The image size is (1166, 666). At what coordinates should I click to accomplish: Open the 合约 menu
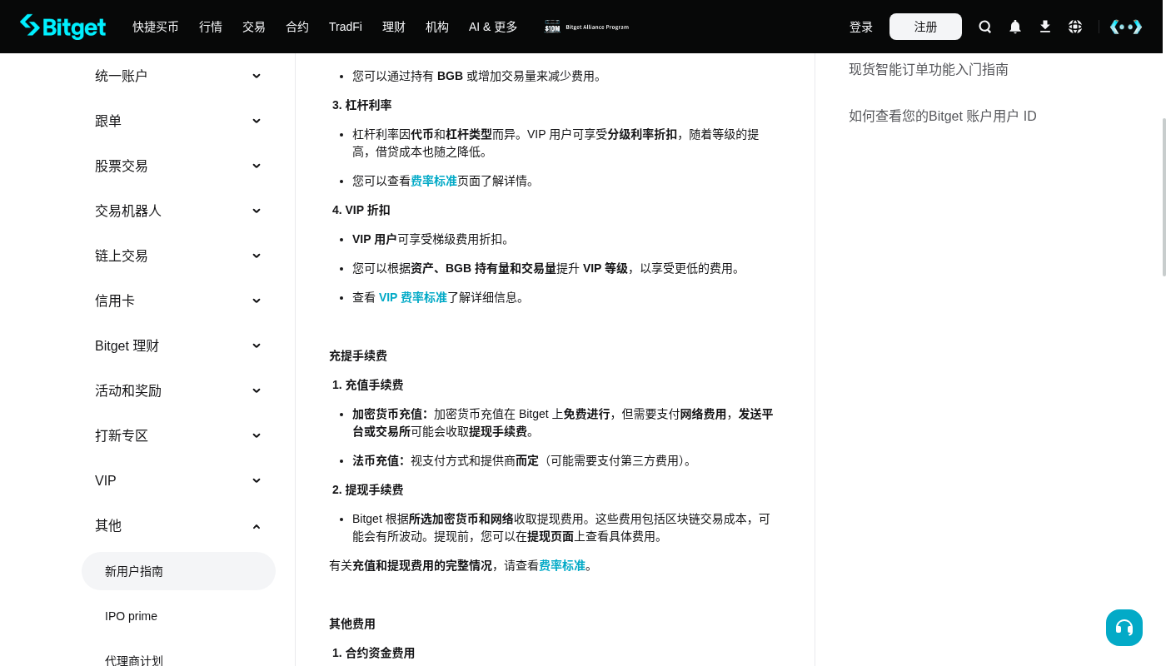(x=297, y=27)
